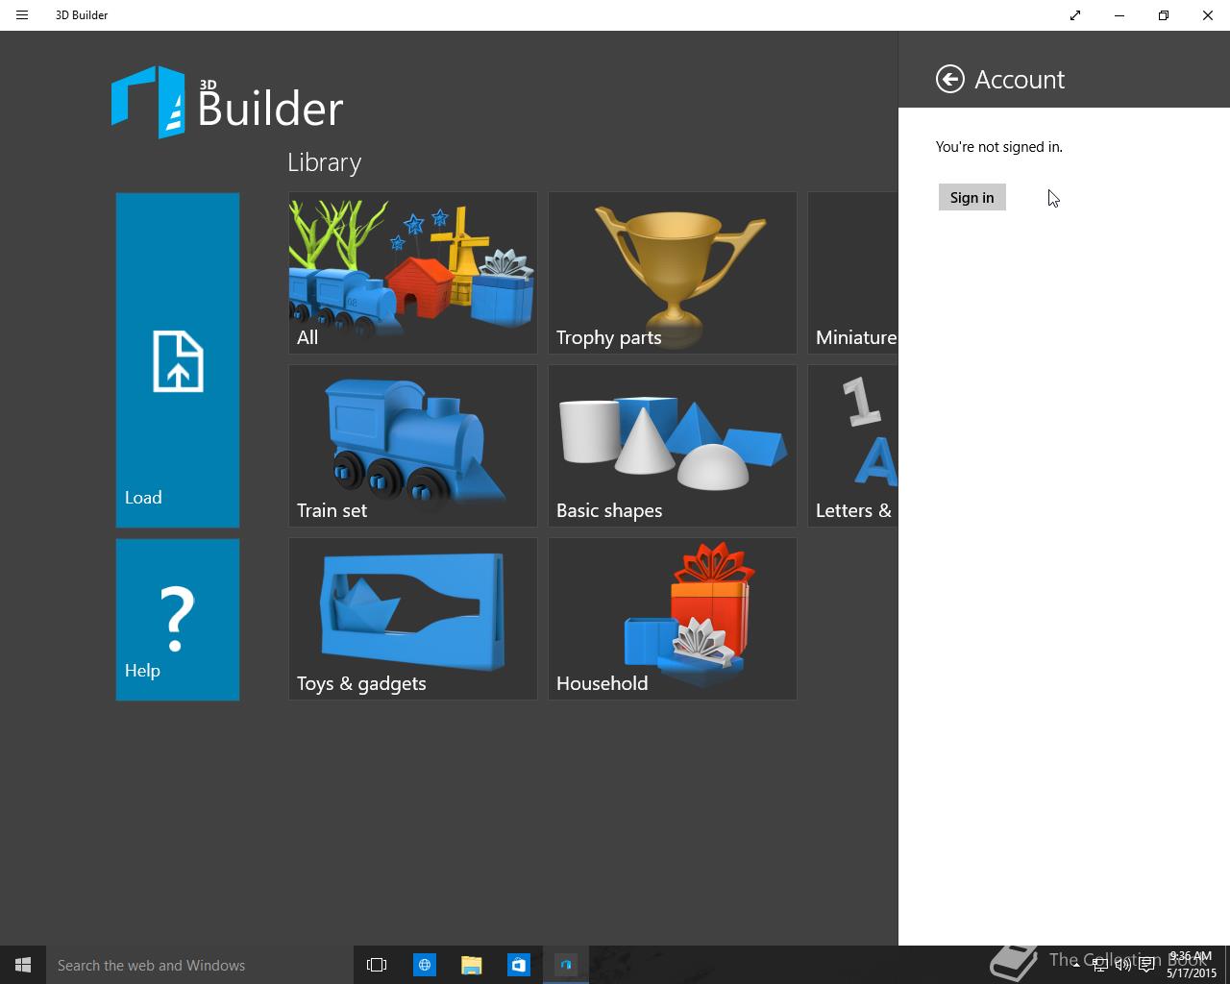The height and width of the screenshot is (984, 1230).
Task: Click the taskbar clock showing 5/17/2015
Action: point(1192,965)
